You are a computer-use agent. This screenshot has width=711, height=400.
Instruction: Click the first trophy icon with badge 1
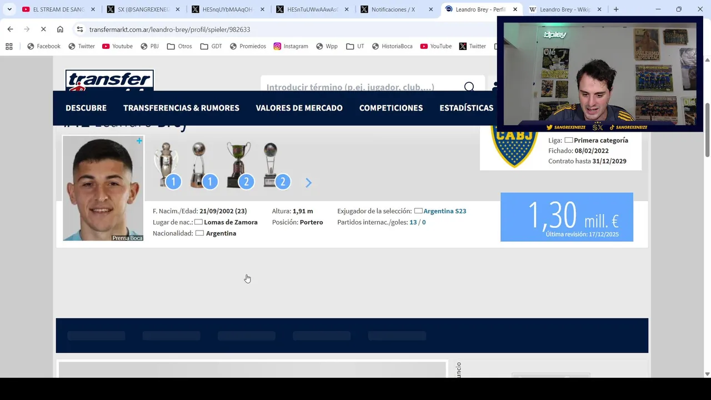click(x=167, y=166)
